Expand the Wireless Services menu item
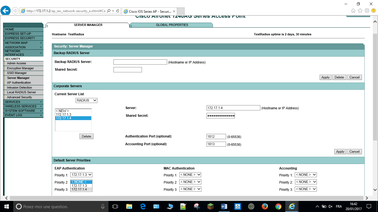378x212 pixels. 21,106
